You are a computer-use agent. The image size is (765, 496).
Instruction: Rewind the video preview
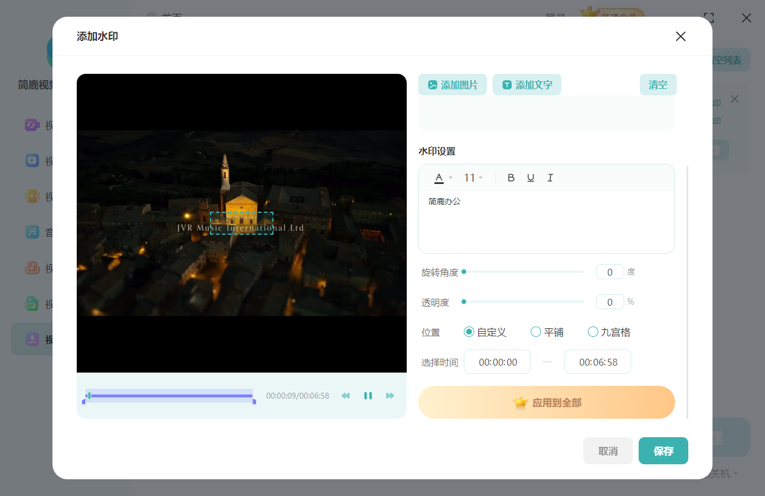[x=346, y=396]
